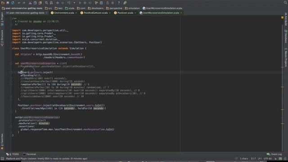Open the Project tool window
Image resolution: width=288 pixels, height=162 pixels.
(x=2, y=19)
